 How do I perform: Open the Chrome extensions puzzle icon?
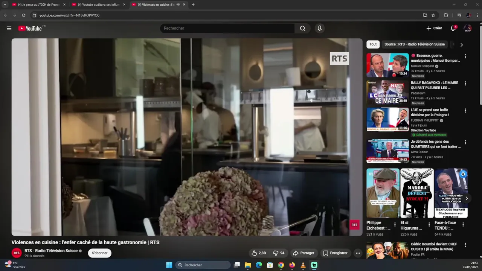446,15
